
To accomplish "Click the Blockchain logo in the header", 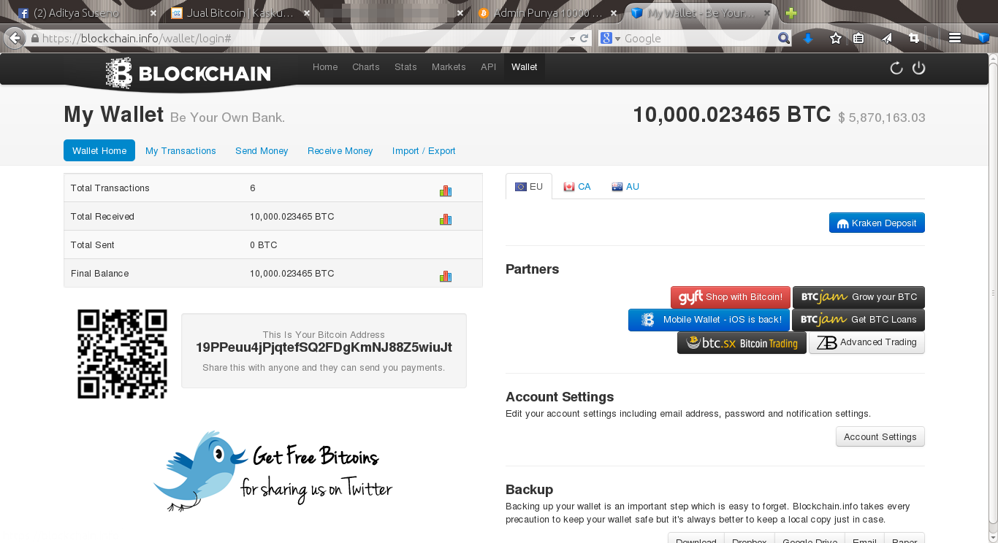I will (188, 73).
